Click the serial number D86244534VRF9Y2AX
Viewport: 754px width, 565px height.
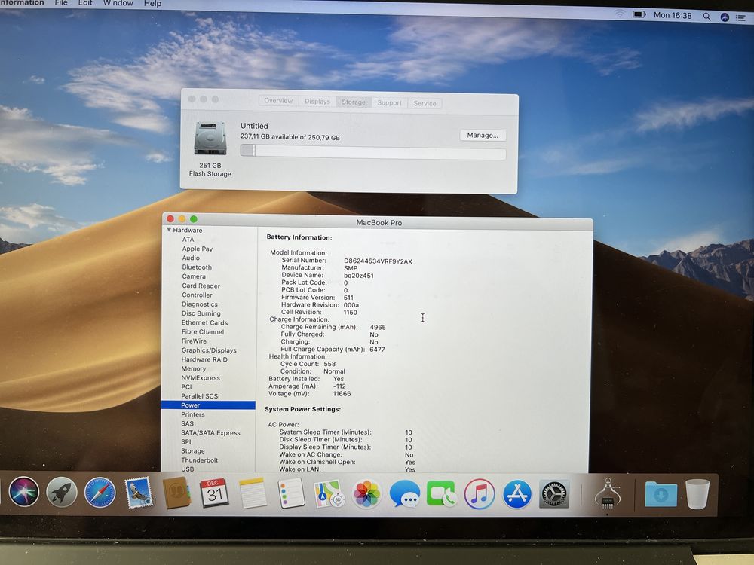378,261
